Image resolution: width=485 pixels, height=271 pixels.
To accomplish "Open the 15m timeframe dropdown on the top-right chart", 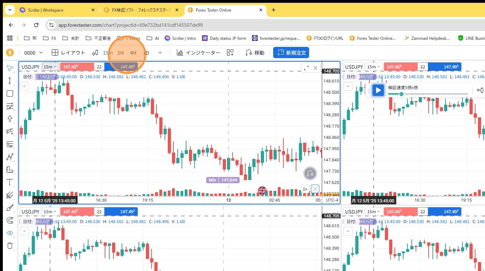I will 374,67.
